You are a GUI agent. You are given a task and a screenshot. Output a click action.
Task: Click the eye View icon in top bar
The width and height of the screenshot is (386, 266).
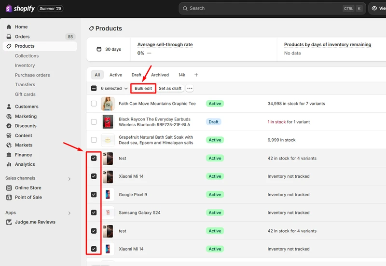[x=374, y=8]
